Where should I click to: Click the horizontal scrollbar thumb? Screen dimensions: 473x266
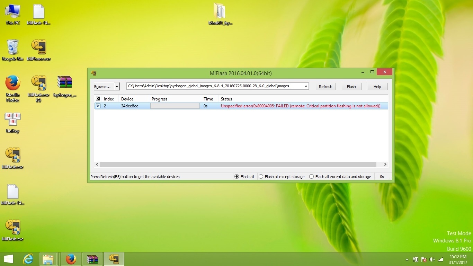(238, 165)
